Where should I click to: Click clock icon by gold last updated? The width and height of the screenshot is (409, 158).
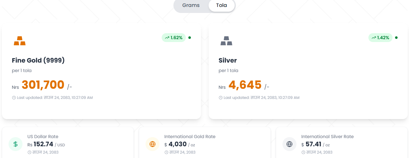pyautogui.click(x=14, y=98)
